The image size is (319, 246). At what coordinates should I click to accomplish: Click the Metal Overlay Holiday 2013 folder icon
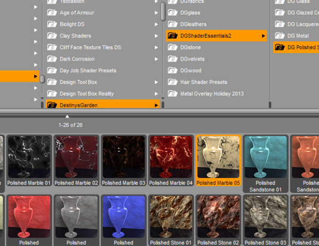click(x=173, y=94)
